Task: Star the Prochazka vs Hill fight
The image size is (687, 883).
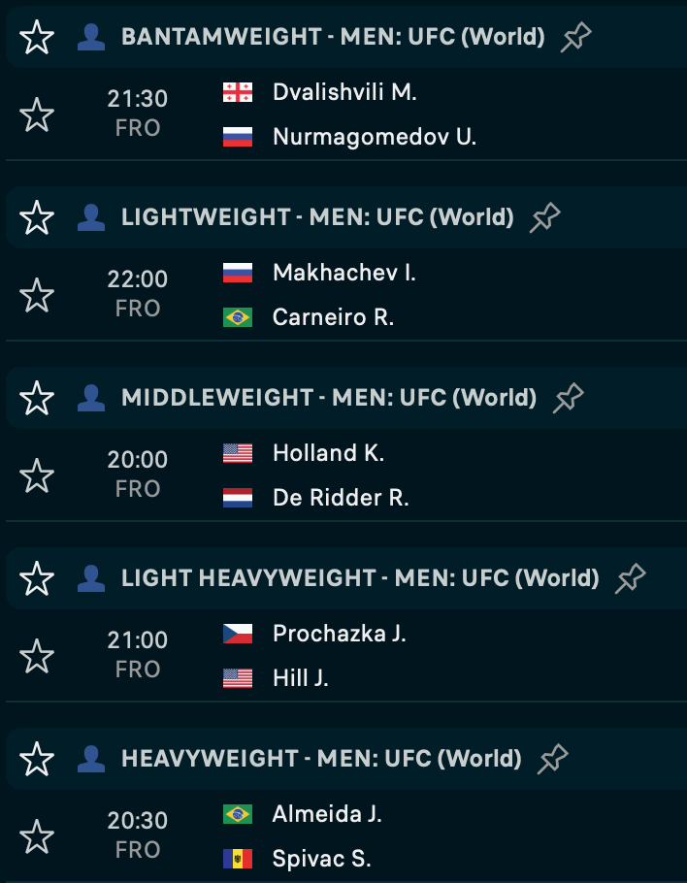Action: (37, 656)
